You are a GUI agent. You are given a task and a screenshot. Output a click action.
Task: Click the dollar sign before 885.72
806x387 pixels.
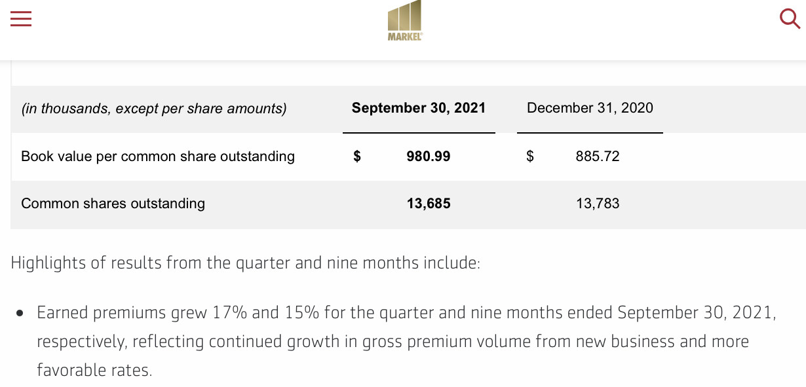point(530,157)
